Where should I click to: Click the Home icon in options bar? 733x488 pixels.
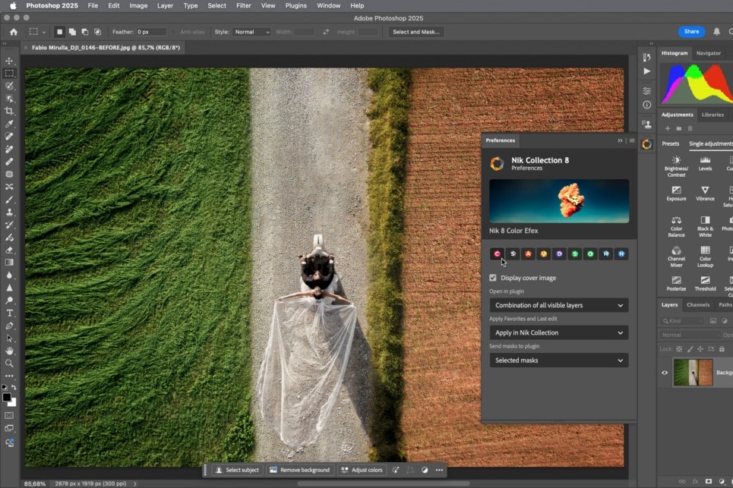[x=14, y=32]
